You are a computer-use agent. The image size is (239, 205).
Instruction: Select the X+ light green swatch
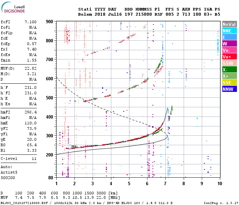pyautogui.click(x=229, y=76)
